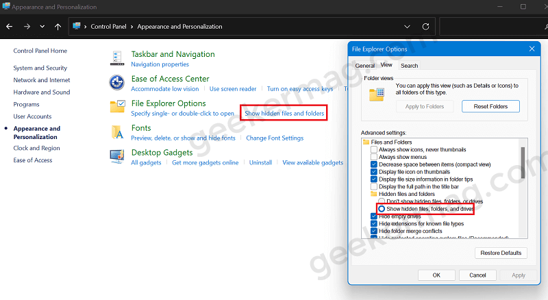Click the Control Panel icon in address bar
Screen dimensions: 548x300
coord(77,26)
